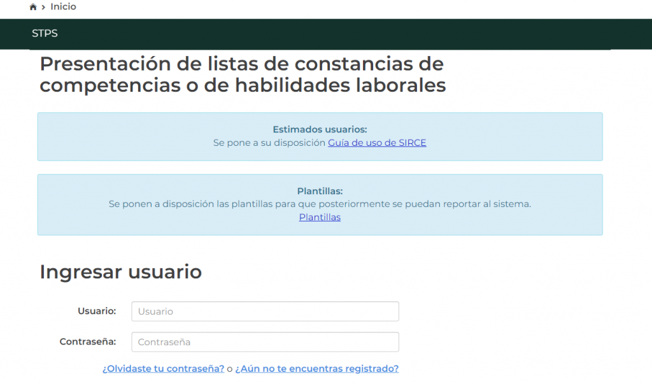Click inside the Usuario input field
The image size is (652, 384).
pyautogui.click(x=264, y=311)
